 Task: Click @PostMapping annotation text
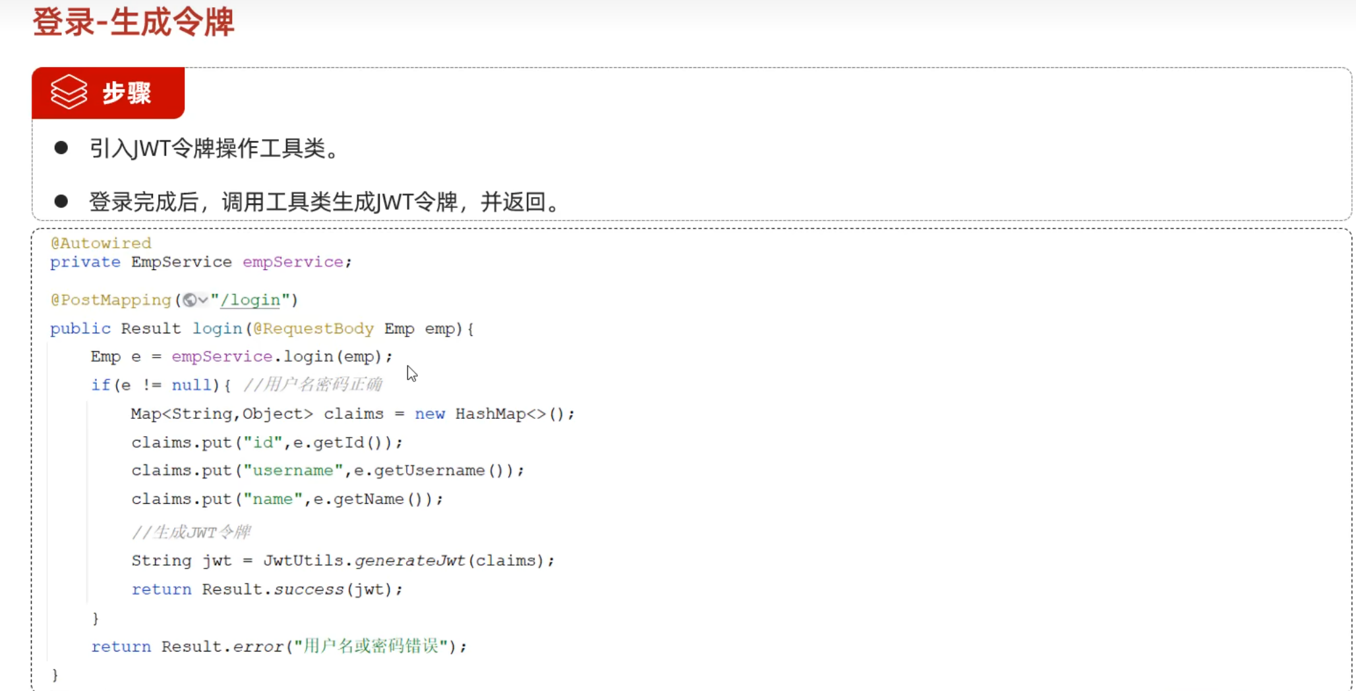pyautogui.click(x=111, y=300)
